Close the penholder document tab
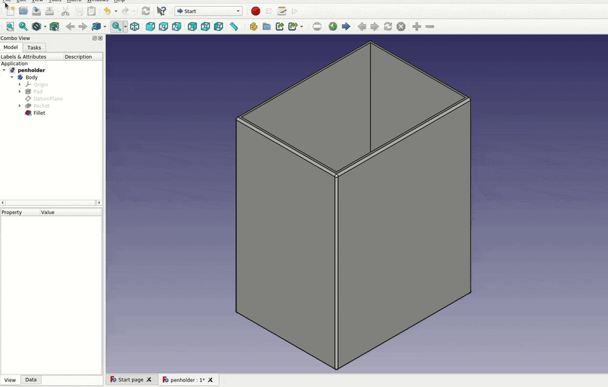This screenshot has width=608, height=387. coord(211,379)
